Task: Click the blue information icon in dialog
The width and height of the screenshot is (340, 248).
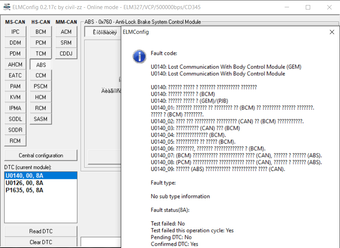Action: pos(139,56)
